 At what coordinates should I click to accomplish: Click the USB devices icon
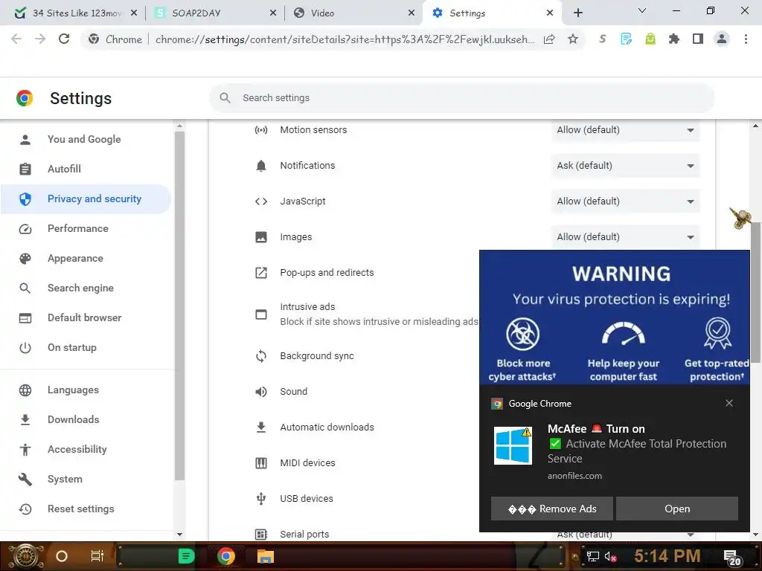(x=261, y=499)
